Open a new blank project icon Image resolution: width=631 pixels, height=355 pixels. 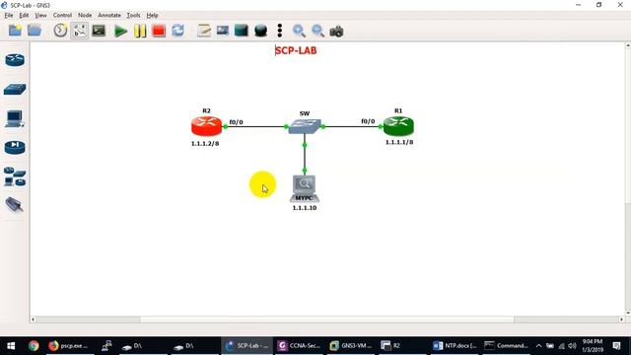(15, 31)
